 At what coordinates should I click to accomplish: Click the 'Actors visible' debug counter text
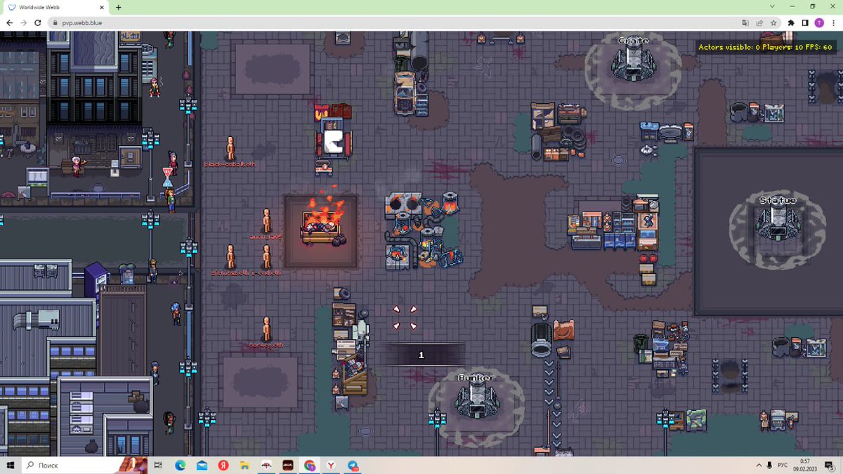[766, 47]
